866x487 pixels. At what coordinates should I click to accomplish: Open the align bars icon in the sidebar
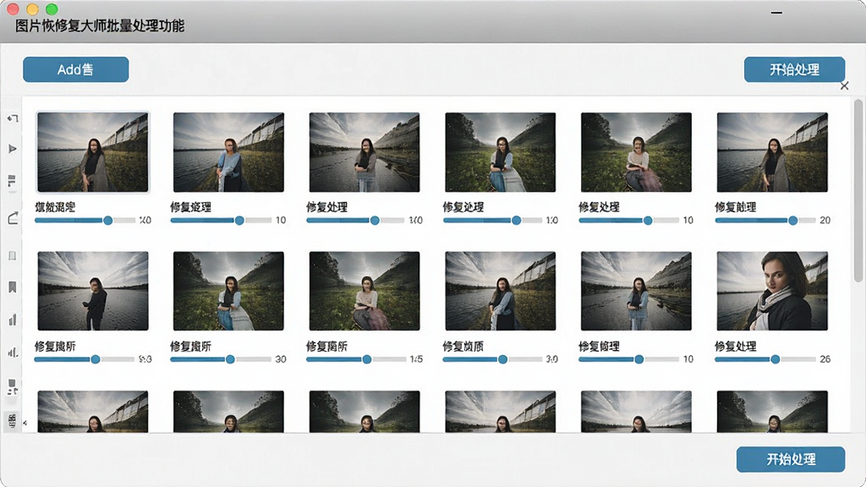[12, 181]
